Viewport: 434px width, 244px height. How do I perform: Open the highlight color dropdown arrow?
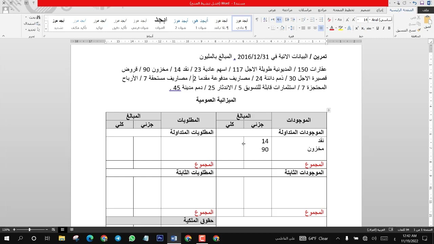click(x=336, y=28)
